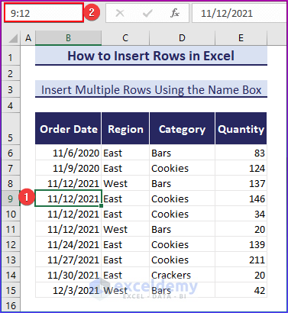
Task: Select the cell with date 11/30/2021
Action: [68, 275]
